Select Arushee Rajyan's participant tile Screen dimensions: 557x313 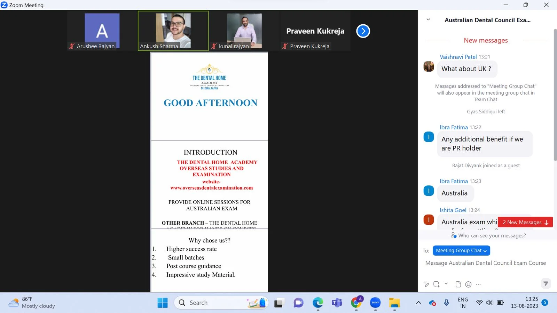(x=102, y=31)
